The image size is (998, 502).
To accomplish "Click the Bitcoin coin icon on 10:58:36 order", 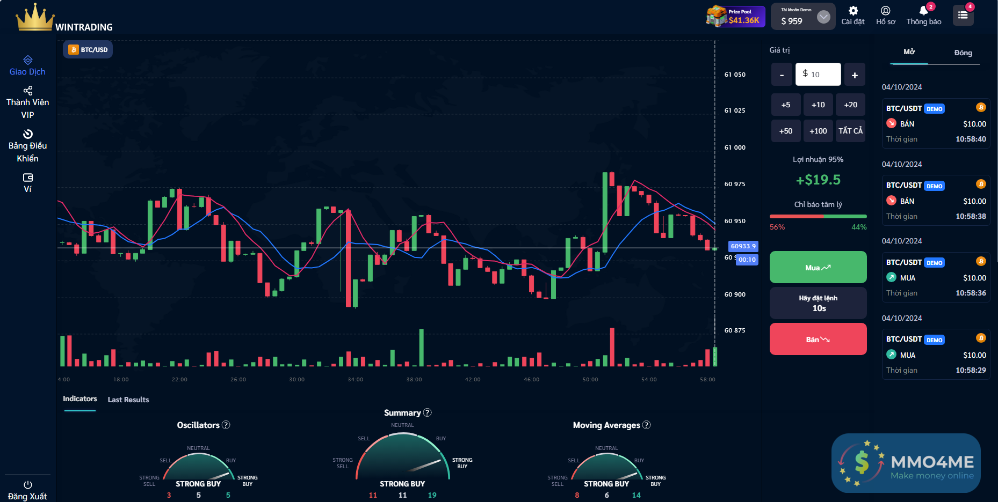I will point(981,261).
